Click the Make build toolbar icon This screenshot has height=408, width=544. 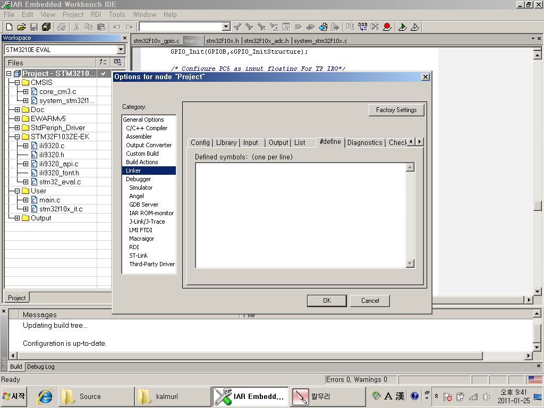(x=363, y=27)
